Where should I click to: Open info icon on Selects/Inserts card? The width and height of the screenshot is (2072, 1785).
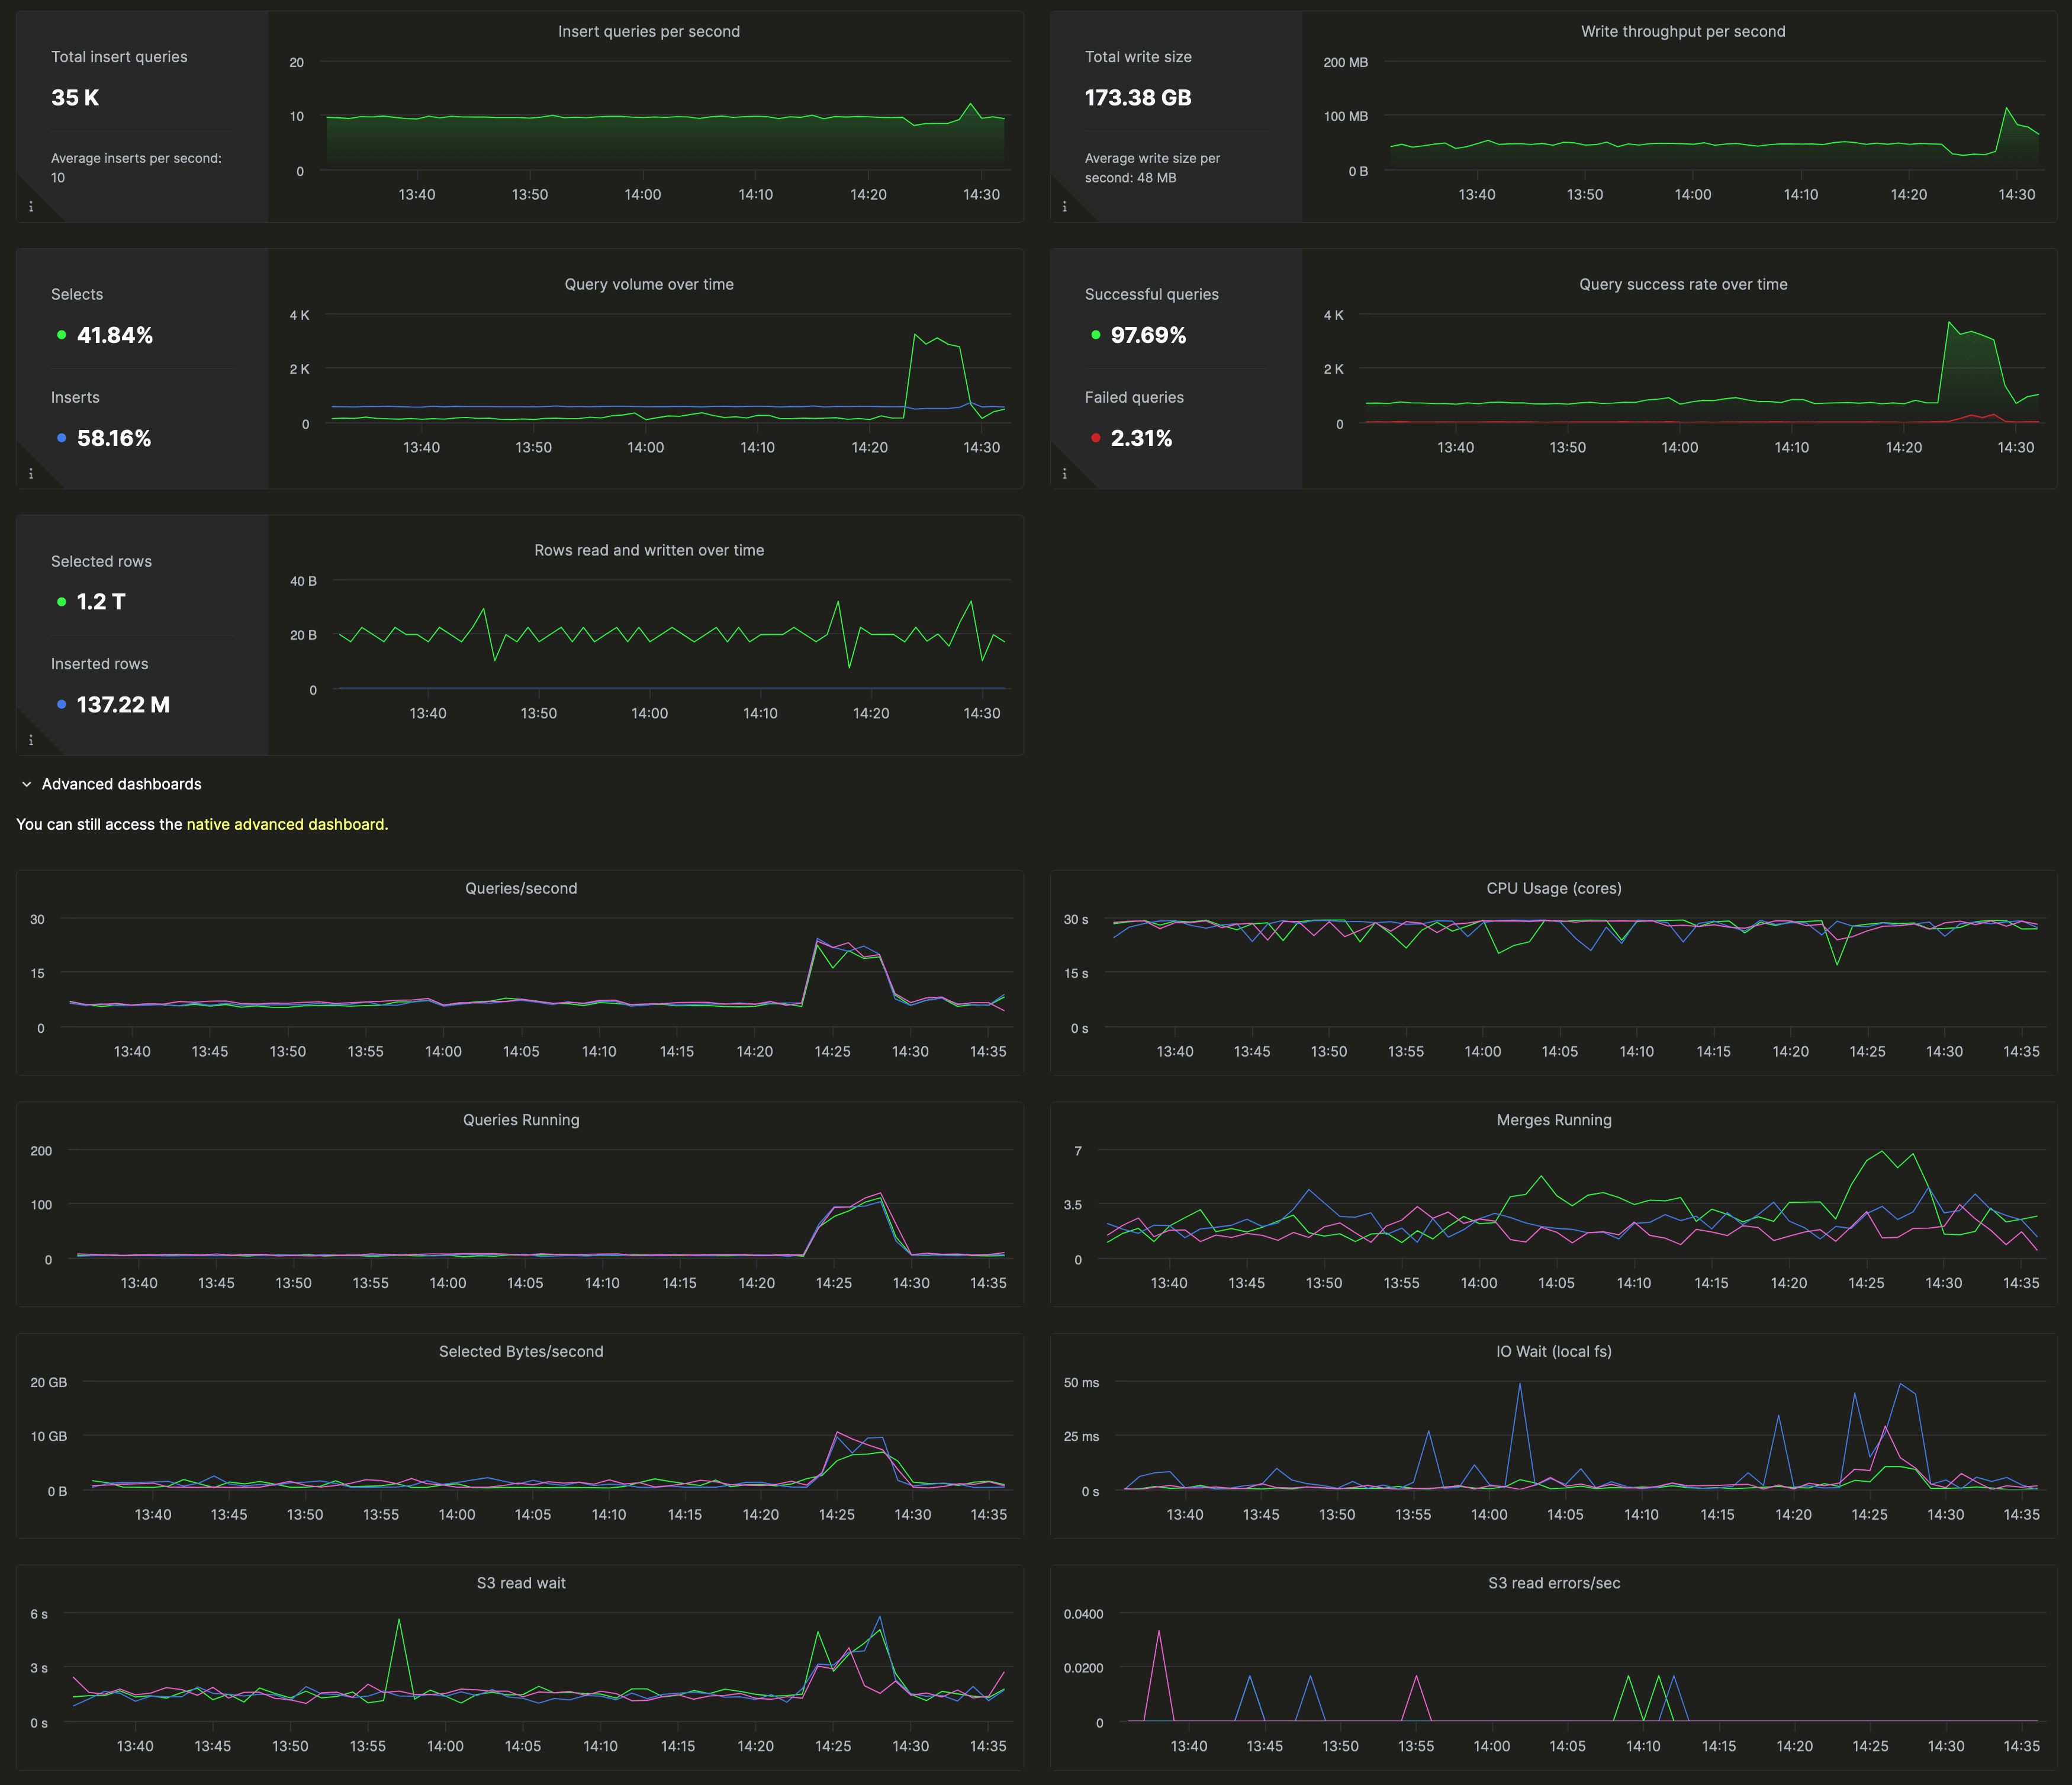tap(31, 473)
